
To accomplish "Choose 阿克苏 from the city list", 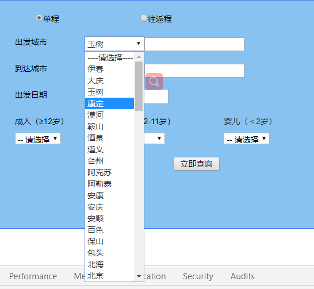I will 109,172.
